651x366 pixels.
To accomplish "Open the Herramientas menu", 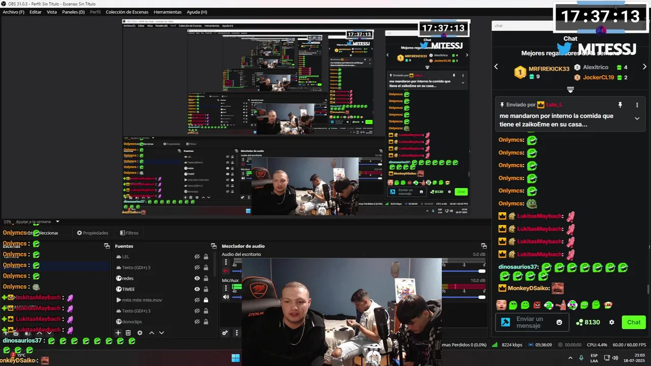I will tap(167, 12).
